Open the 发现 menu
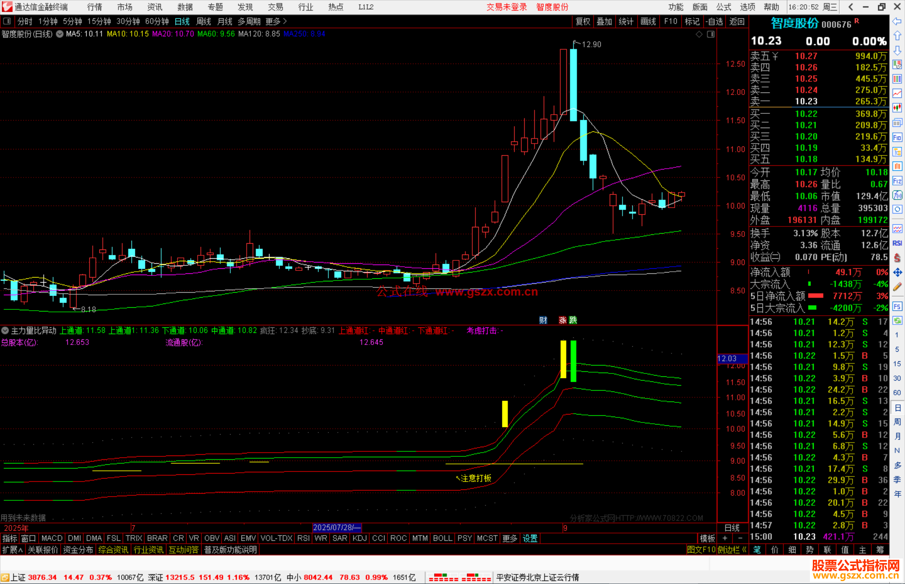905x584 pixels. [245, 7]
